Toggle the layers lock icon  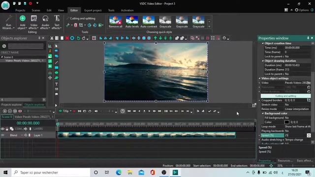click(7, 129)
